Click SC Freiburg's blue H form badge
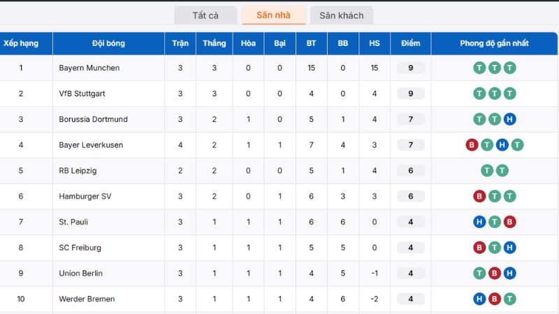The image size is (559, 314). [510, 248]
